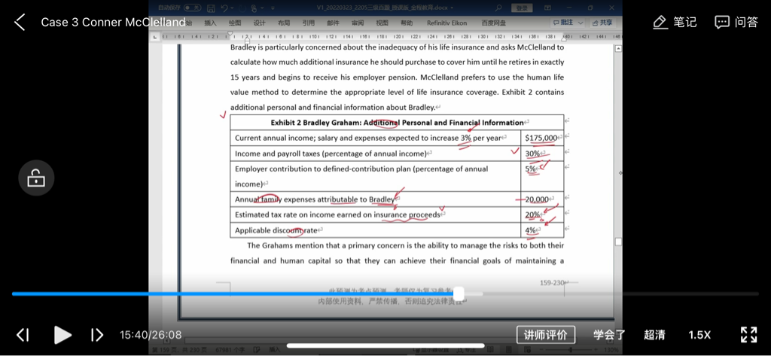
Task: Open the 问答 Q&A chat icon
Action: tap(722, 23)
